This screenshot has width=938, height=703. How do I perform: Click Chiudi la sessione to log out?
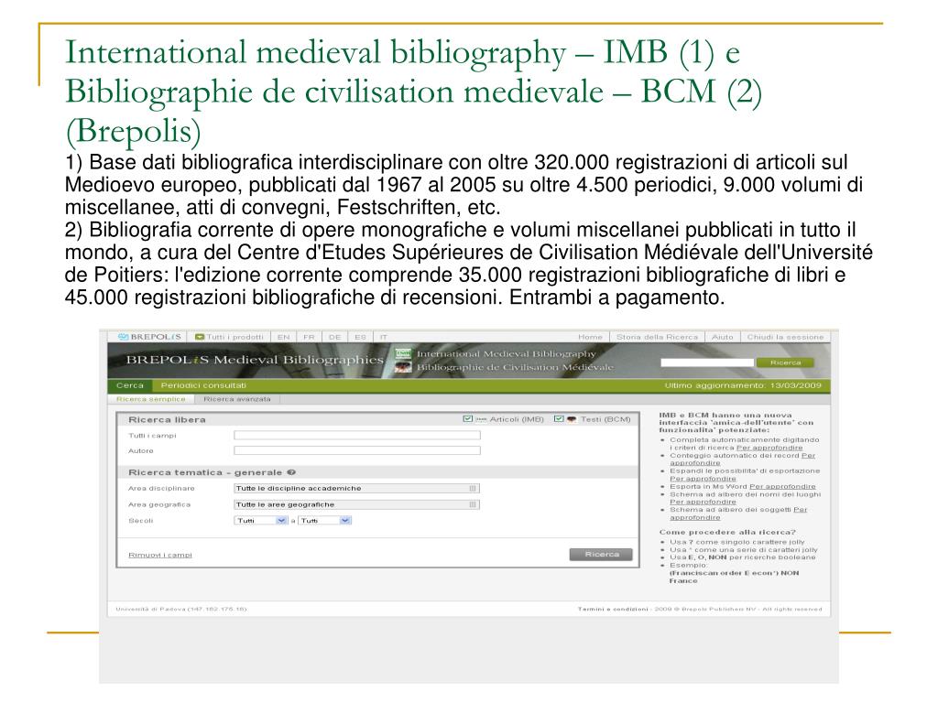[785, 337]
